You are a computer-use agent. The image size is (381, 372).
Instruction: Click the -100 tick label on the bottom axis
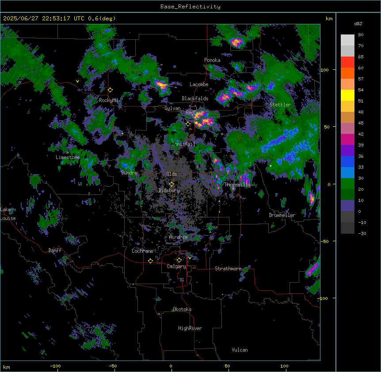coord(55,366)
